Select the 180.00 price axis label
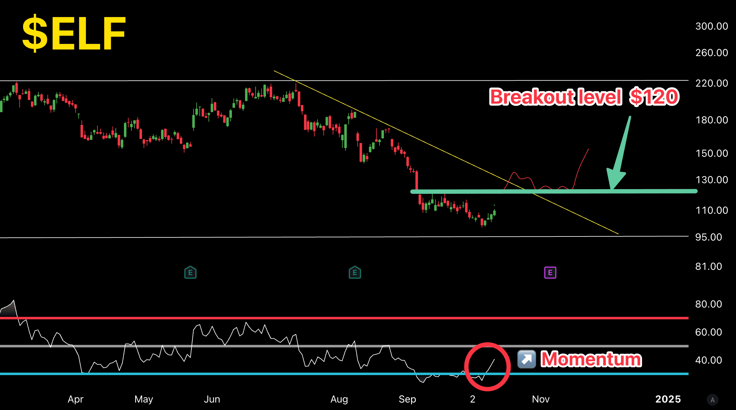736x410 pixels. tap(712, 120)
